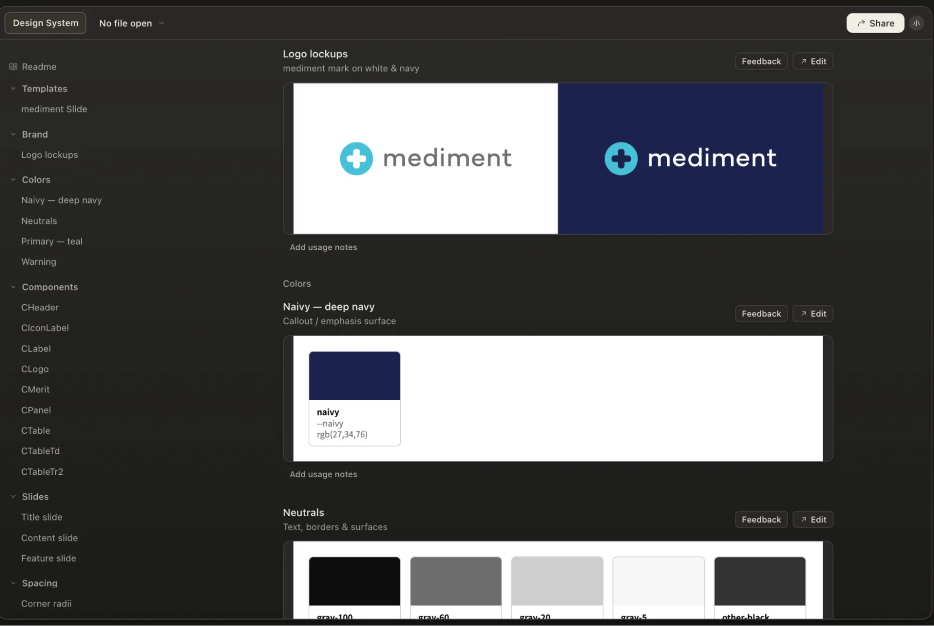Click Edit for Naivy — deep navy

(x=813, y=314)
